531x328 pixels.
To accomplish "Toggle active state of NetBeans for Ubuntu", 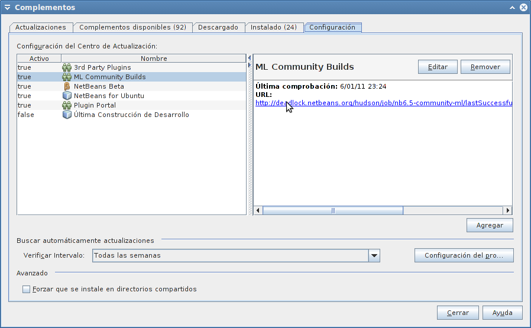I will click(x=24, y=96).
